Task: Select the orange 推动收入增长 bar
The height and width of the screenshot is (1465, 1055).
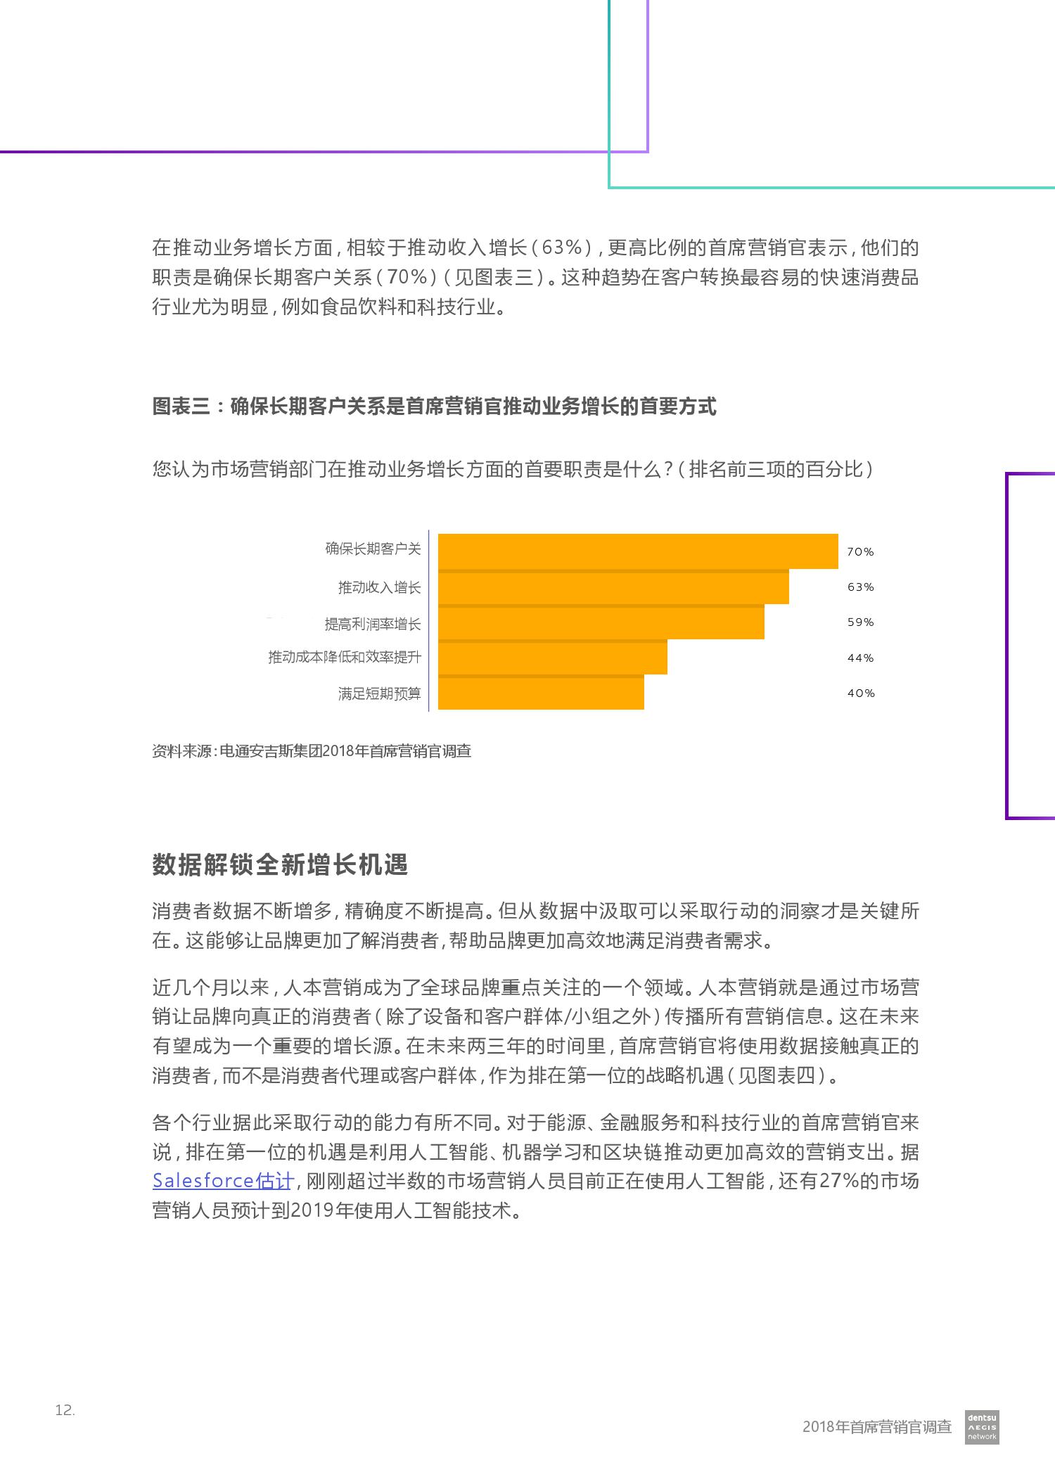Action: click(x=613, y=587)
